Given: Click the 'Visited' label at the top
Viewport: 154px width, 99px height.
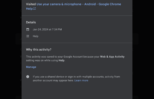Looking at the screenshot, I should click(x=31, y=4).
